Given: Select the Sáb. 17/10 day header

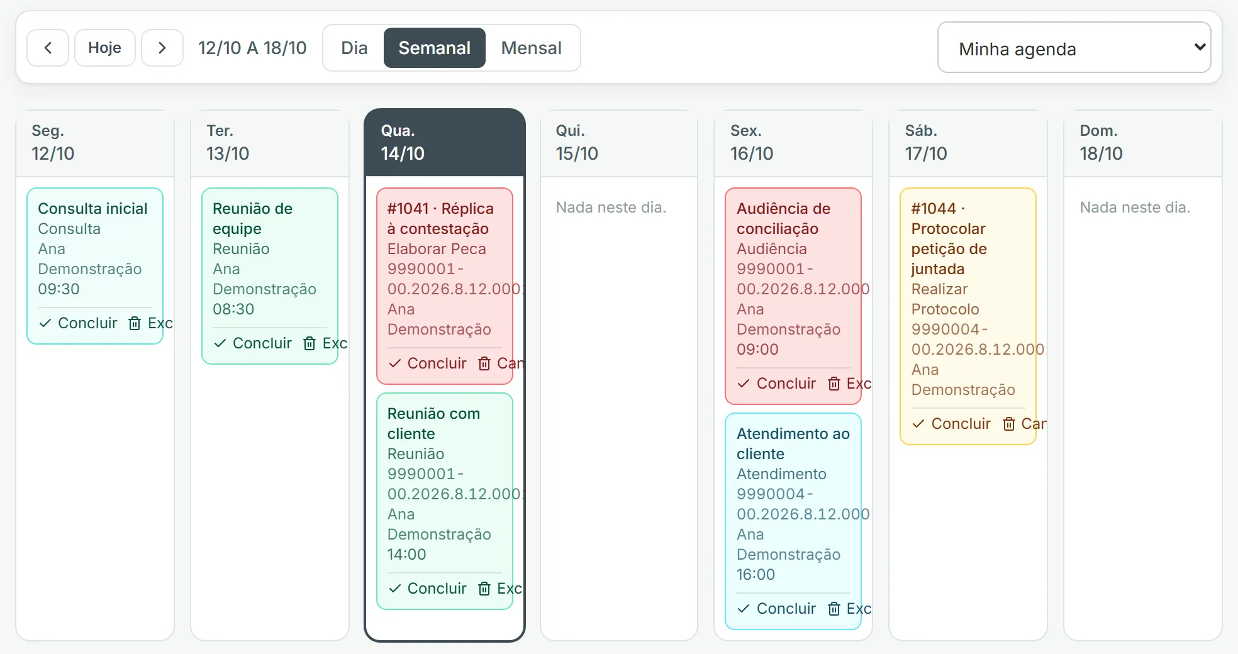Looking at the screenshot, I should tap(968, 143).
